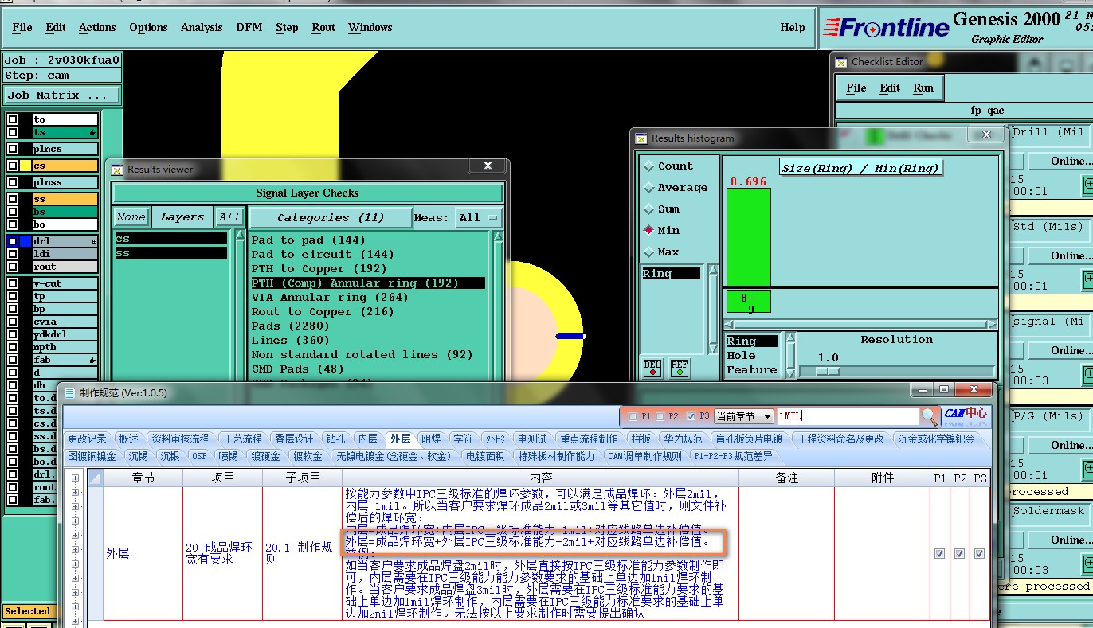The width and height of the screenshot is (1093, 628).
Task: Open the Rout menu
Action: (x=323, y=27)
